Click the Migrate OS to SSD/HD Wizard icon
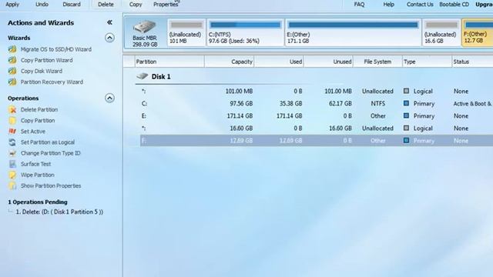The image size is (493, 277). [x=12, y=49]
